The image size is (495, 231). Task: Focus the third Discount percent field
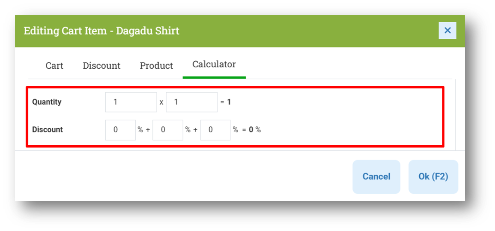(215, 130)
